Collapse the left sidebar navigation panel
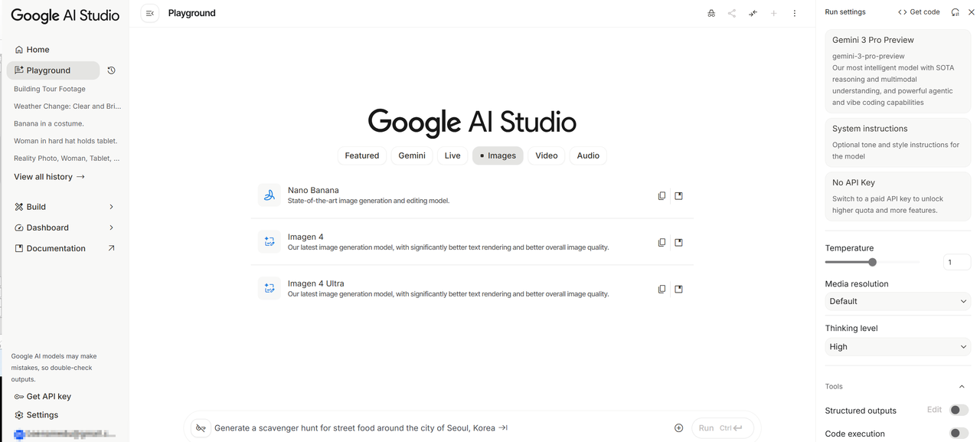Screen dimensions: 980x442 tap(150, 13)
